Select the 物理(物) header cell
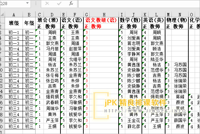Image resolution: width=200 pixels, height=134 pixels. [177, 20]
